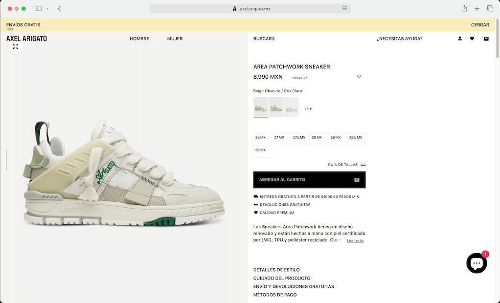Open the user account icon

pos(459,39)
